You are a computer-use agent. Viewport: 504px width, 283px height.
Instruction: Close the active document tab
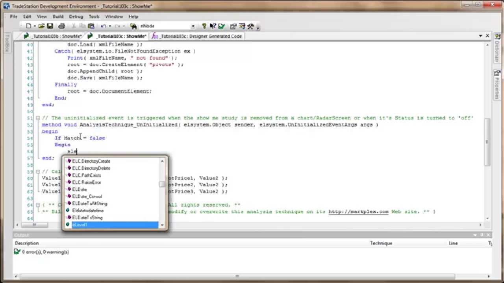pos(487,36)
